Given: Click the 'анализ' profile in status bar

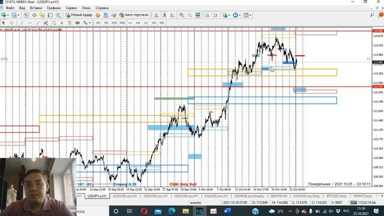Looking at the screenshot, I should pos(196,203).
